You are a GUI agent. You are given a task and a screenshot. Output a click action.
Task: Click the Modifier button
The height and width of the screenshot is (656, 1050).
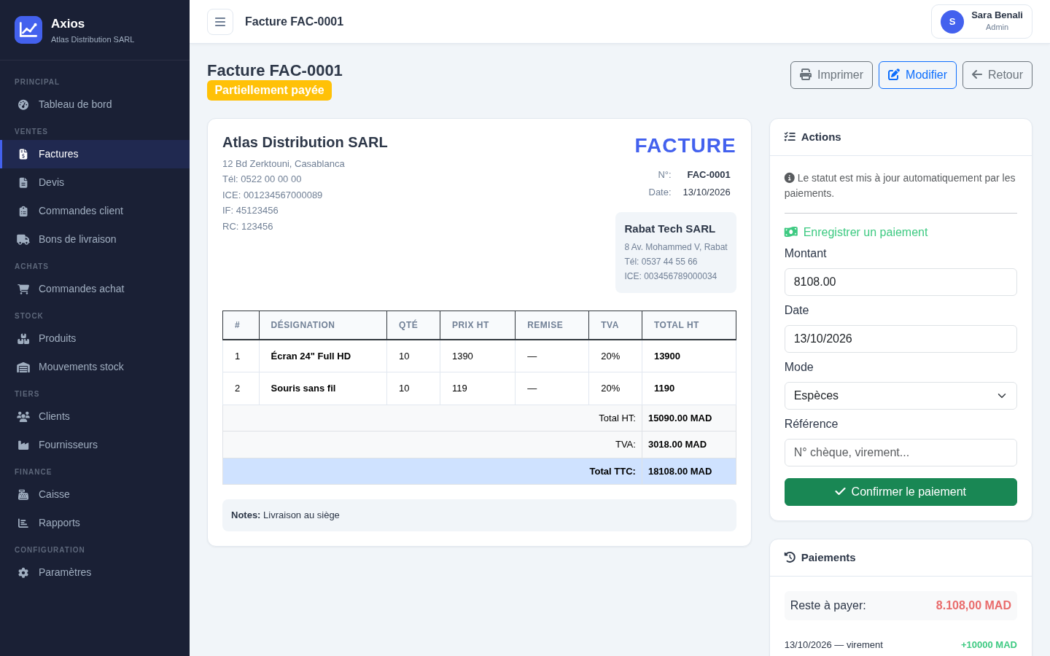(x=917, y=75)
